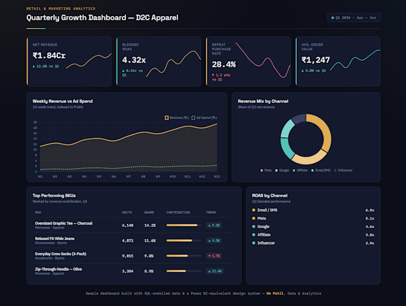Click the Top Performing SKUs title

tap(54, 195)
